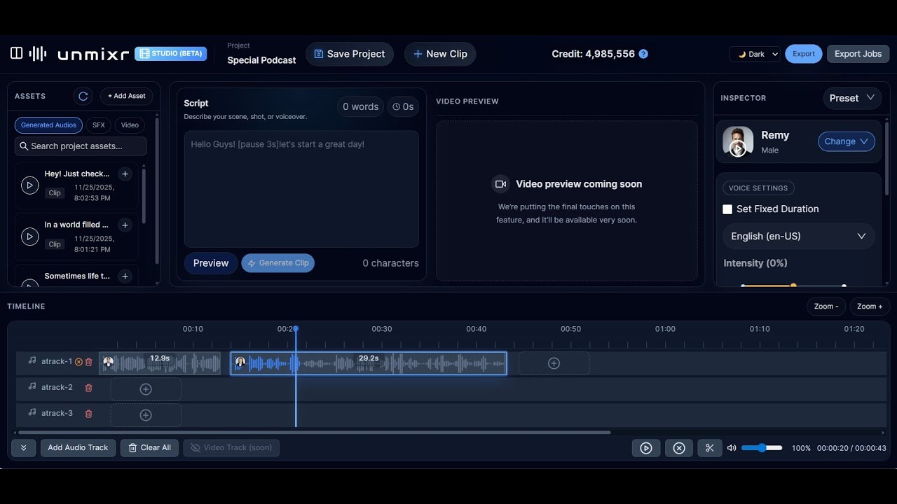Add a clip after the 29.2s clip on atrack-1
The width and height of the screenshot is (897, 504).
(x=554, y=363)
